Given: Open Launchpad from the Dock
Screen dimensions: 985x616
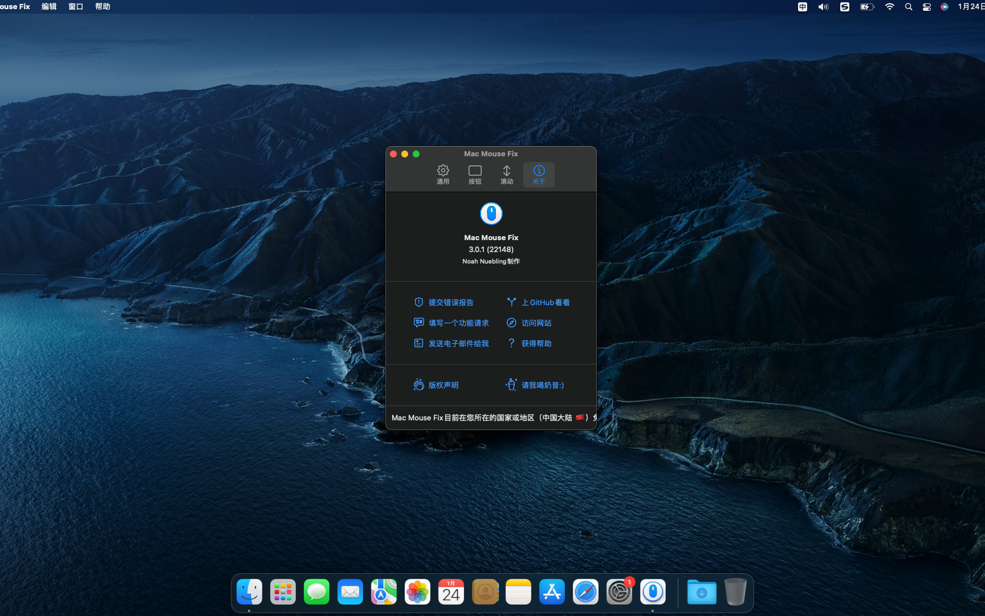Looking at the screenshot, I should [283, 592].
